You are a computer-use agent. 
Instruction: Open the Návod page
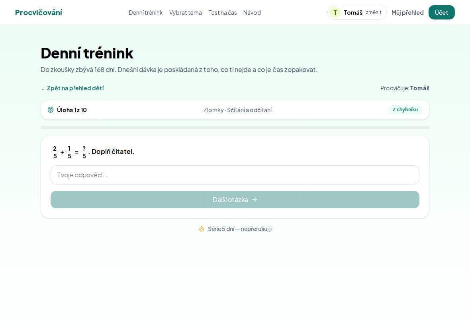[x=252, y=13]
